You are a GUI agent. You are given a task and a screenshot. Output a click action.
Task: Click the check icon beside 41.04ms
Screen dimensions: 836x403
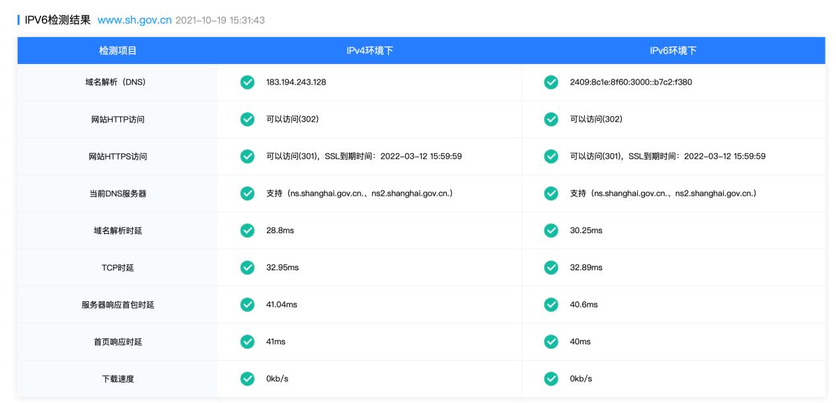click(247, 305)
